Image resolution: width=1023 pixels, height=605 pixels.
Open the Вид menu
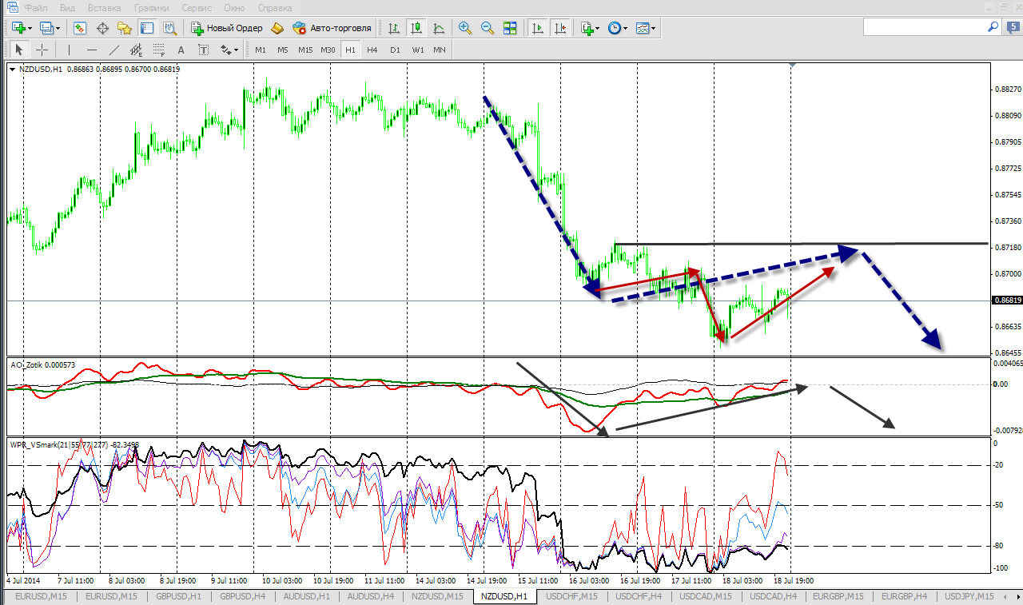point(68,7)
